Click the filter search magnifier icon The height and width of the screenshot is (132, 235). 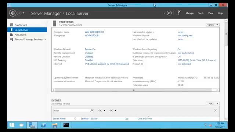[x=91, y=110]
